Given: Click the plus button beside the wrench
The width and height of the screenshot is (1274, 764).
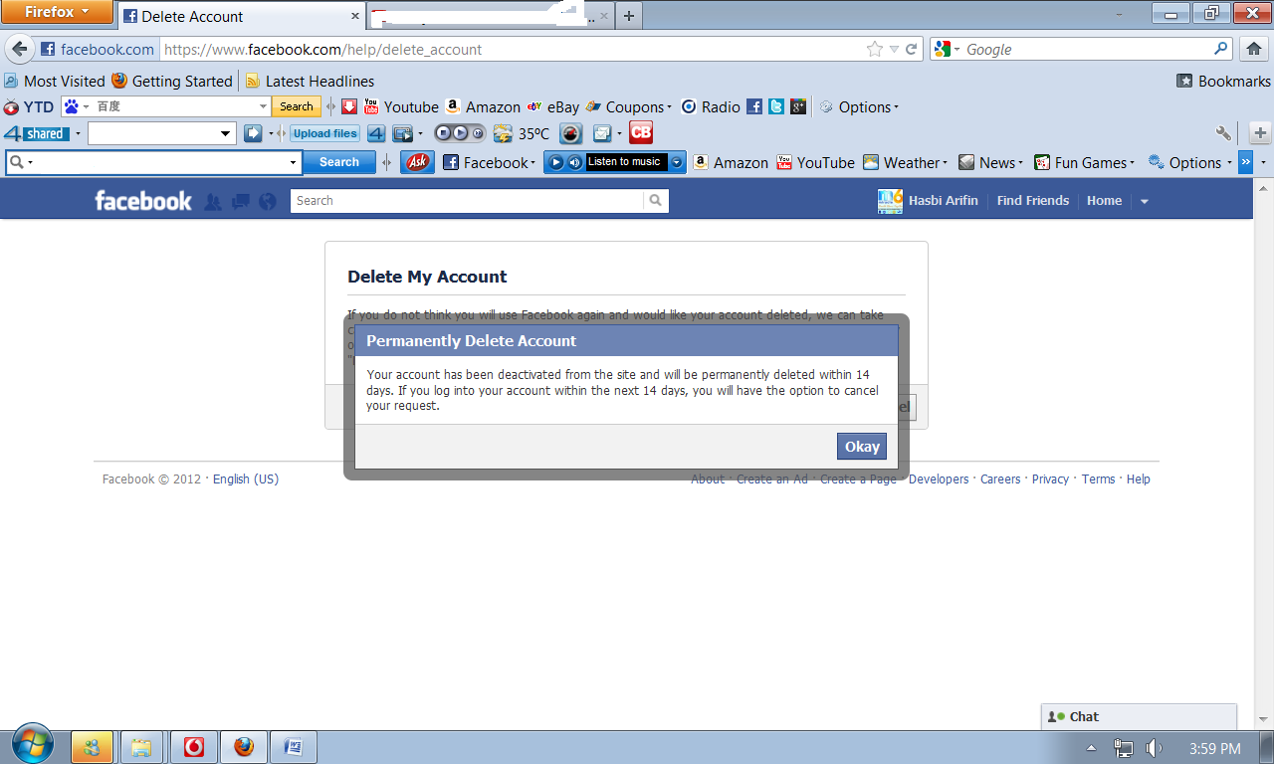Looking at the screenshot, I should pyautogui.click(x=1260, y=133).
